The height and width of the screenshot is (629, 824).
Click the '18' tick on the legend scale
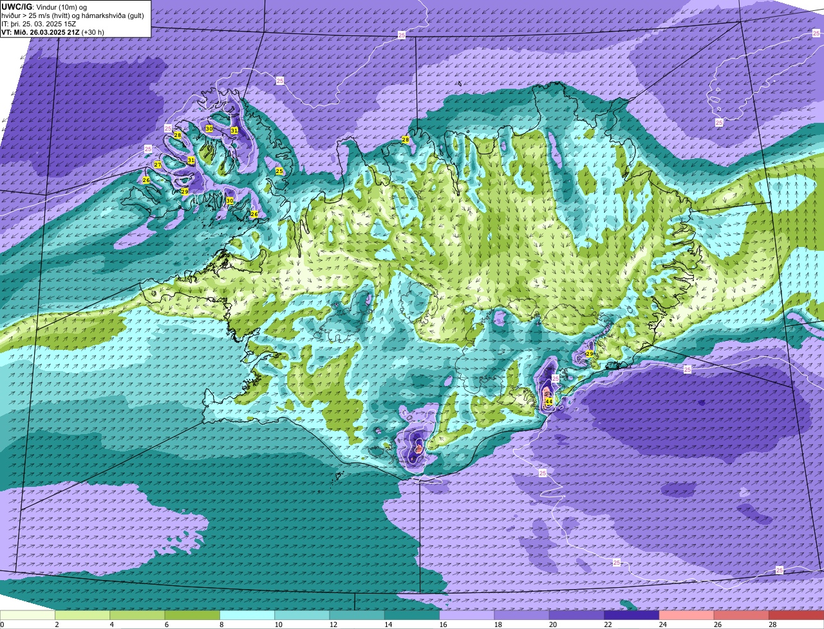pos(498,624)
